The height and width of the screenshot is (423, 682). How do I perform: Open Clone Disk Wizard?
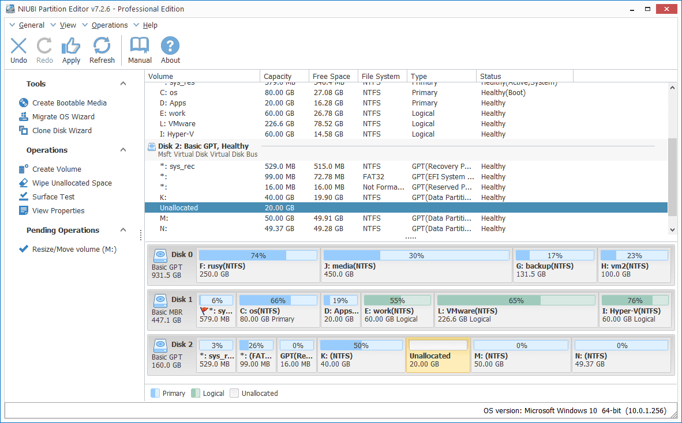click(x=62, y=130)
